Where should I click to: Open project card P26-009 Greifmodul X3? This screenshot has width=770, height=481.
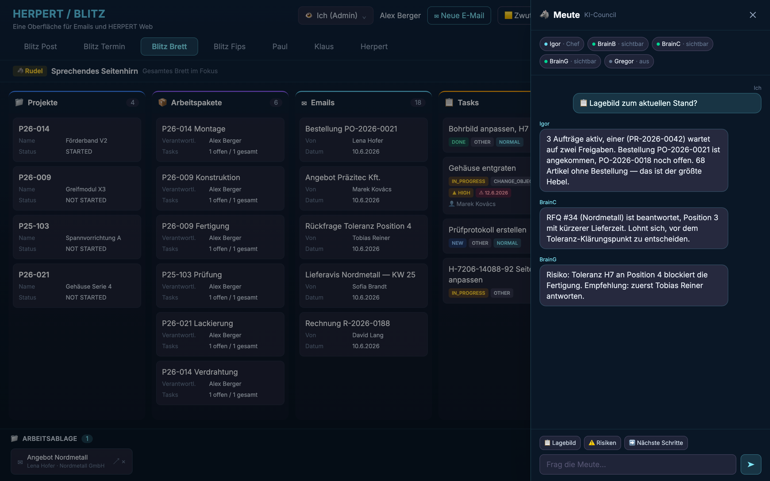[x=77, y=188]
